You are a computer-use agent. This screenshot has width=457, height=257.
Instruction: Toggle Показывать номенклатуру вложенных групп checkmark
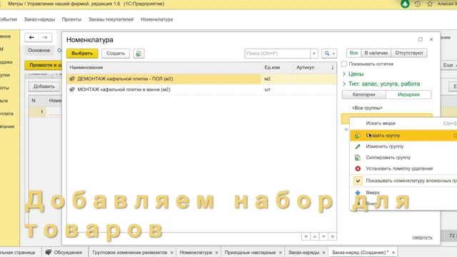coord(358,181)
